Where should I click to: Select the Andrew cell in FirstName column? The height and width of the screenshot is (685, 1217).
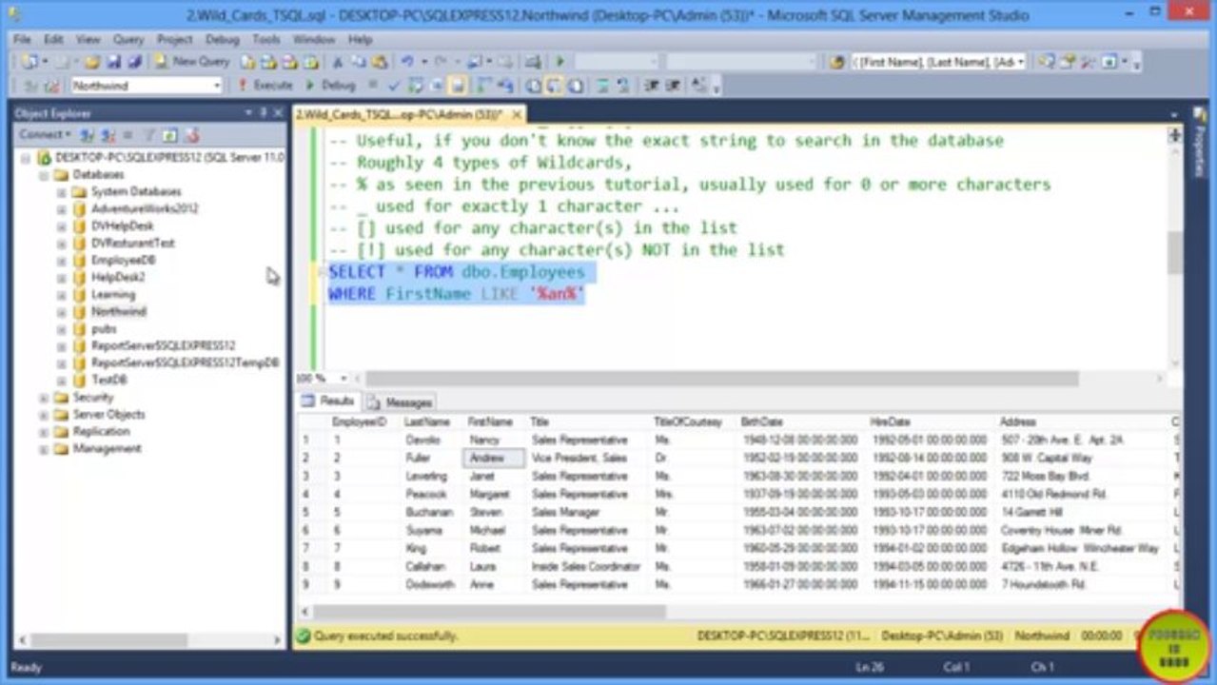click(x=493, y=459)
